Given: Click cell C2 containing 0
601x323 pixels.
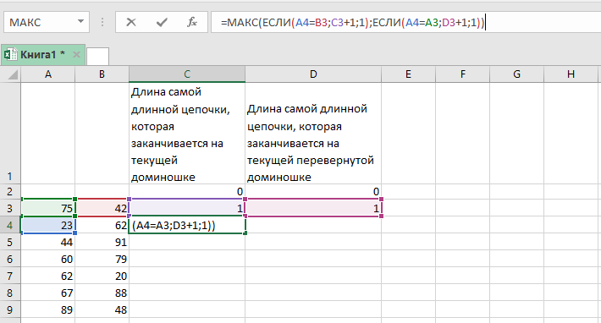Looking at the screenshot, I should [x=187, y=191].
